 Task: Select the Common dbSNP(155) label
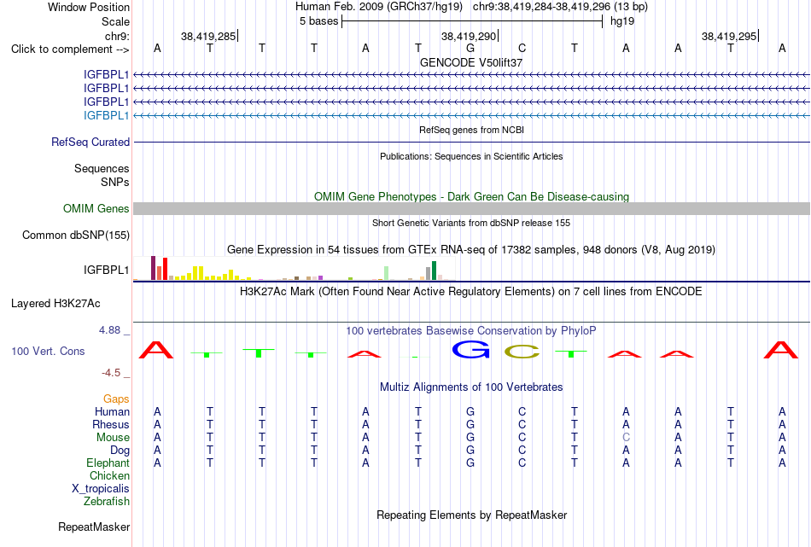75,235
